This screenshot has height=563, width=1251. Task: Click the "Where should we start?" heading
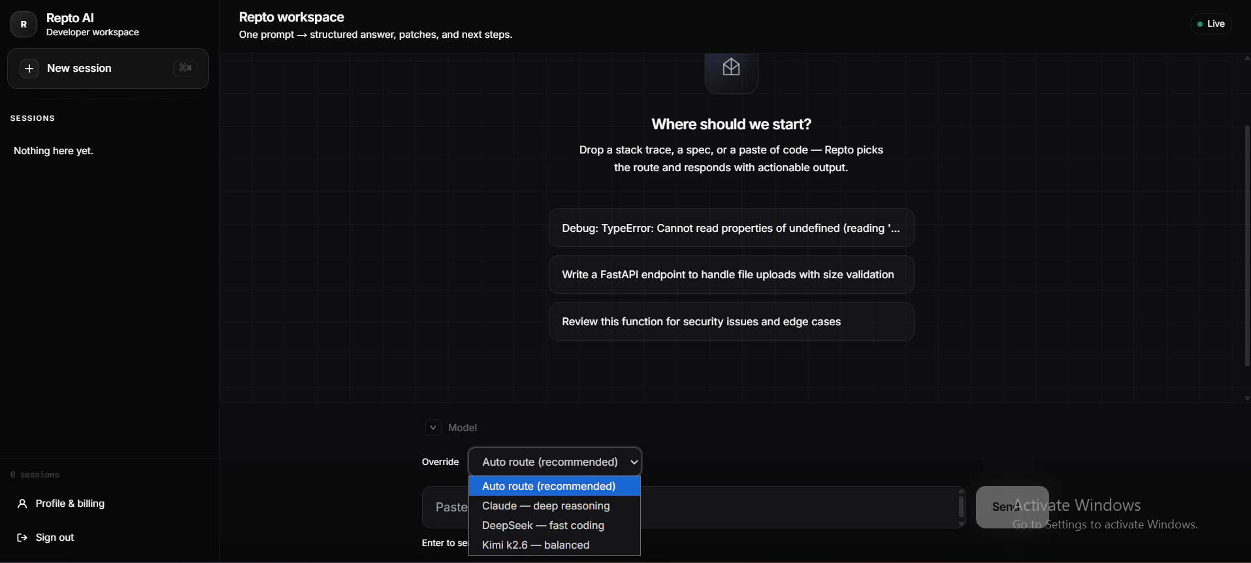pyautogui.click(x=731, y=125)
